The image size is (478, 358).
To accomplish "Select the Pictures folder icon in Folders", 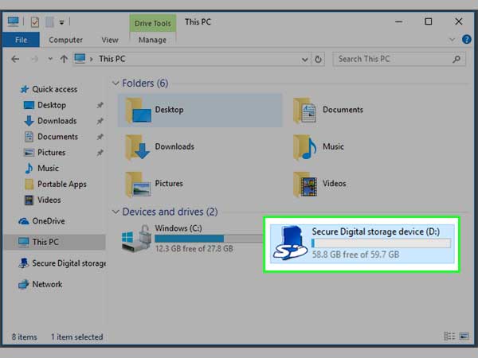I will (138, 185).
